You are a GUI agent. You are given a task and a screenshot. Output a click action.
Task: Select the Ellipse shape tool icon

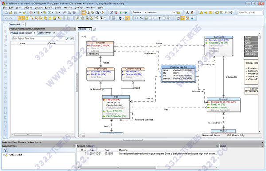(x=155, y=18)
